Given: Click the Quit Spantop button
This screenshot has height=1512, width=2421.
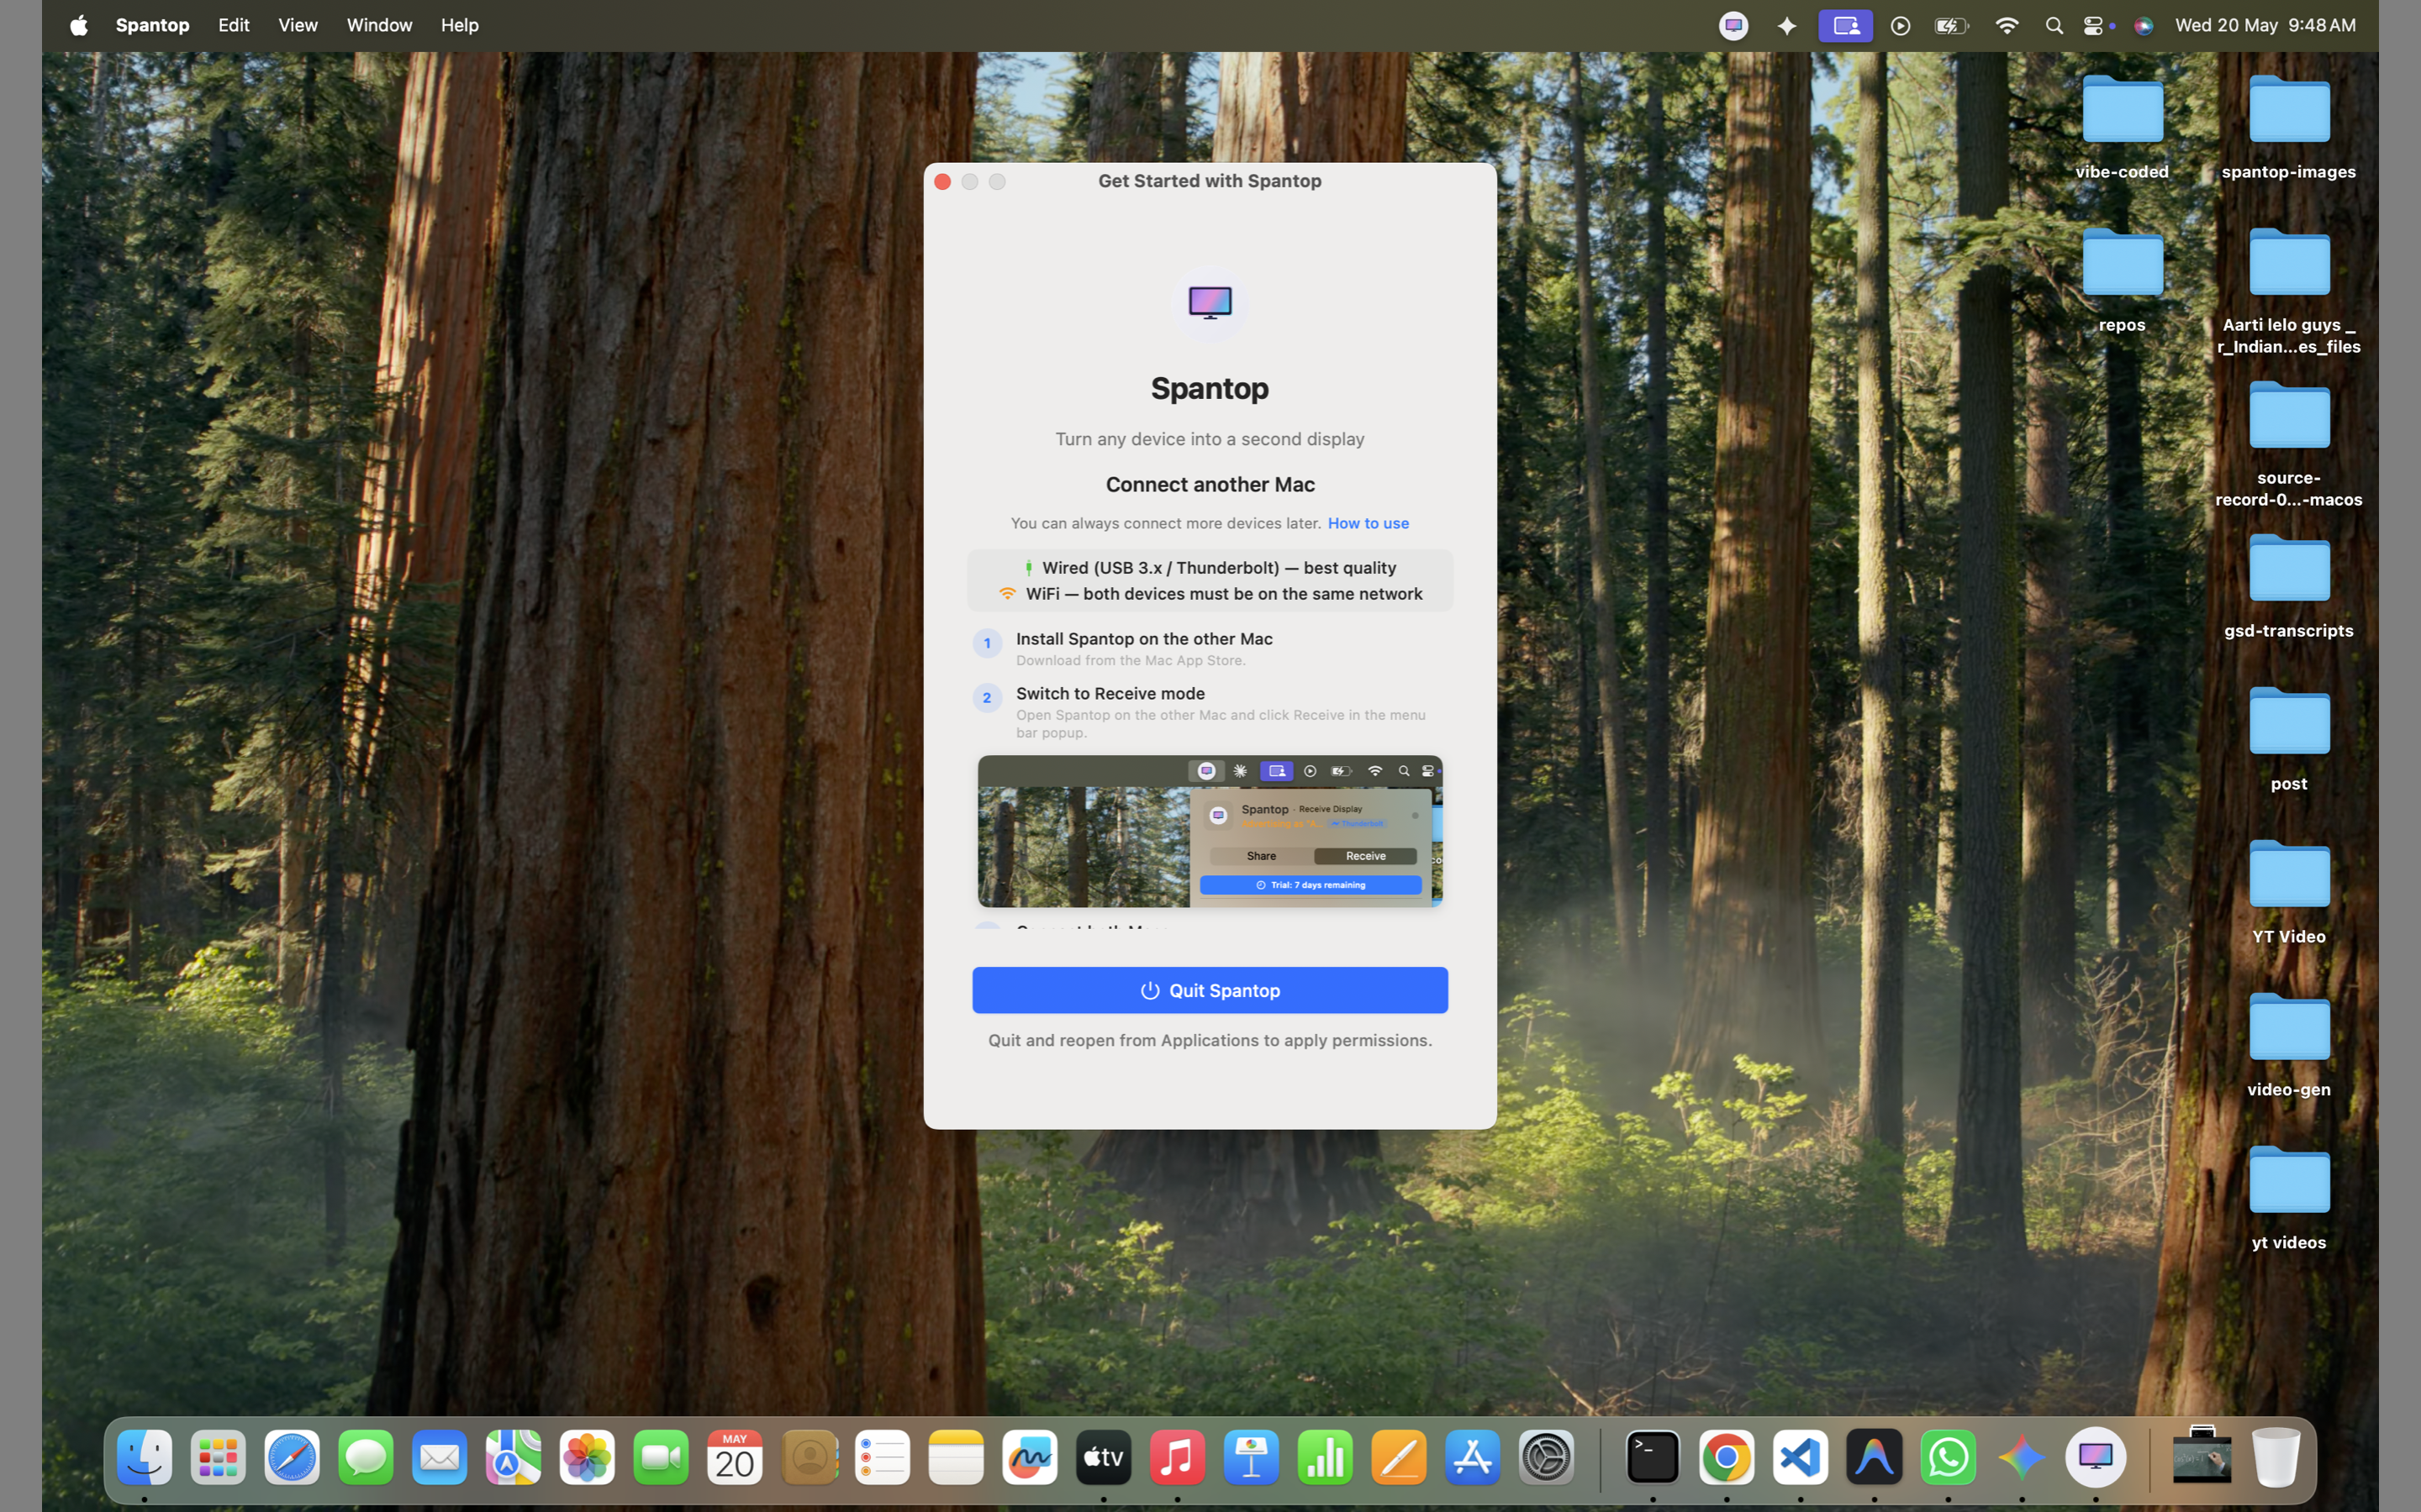Looking at the screenshot, I should click(x=1210, y=990).
